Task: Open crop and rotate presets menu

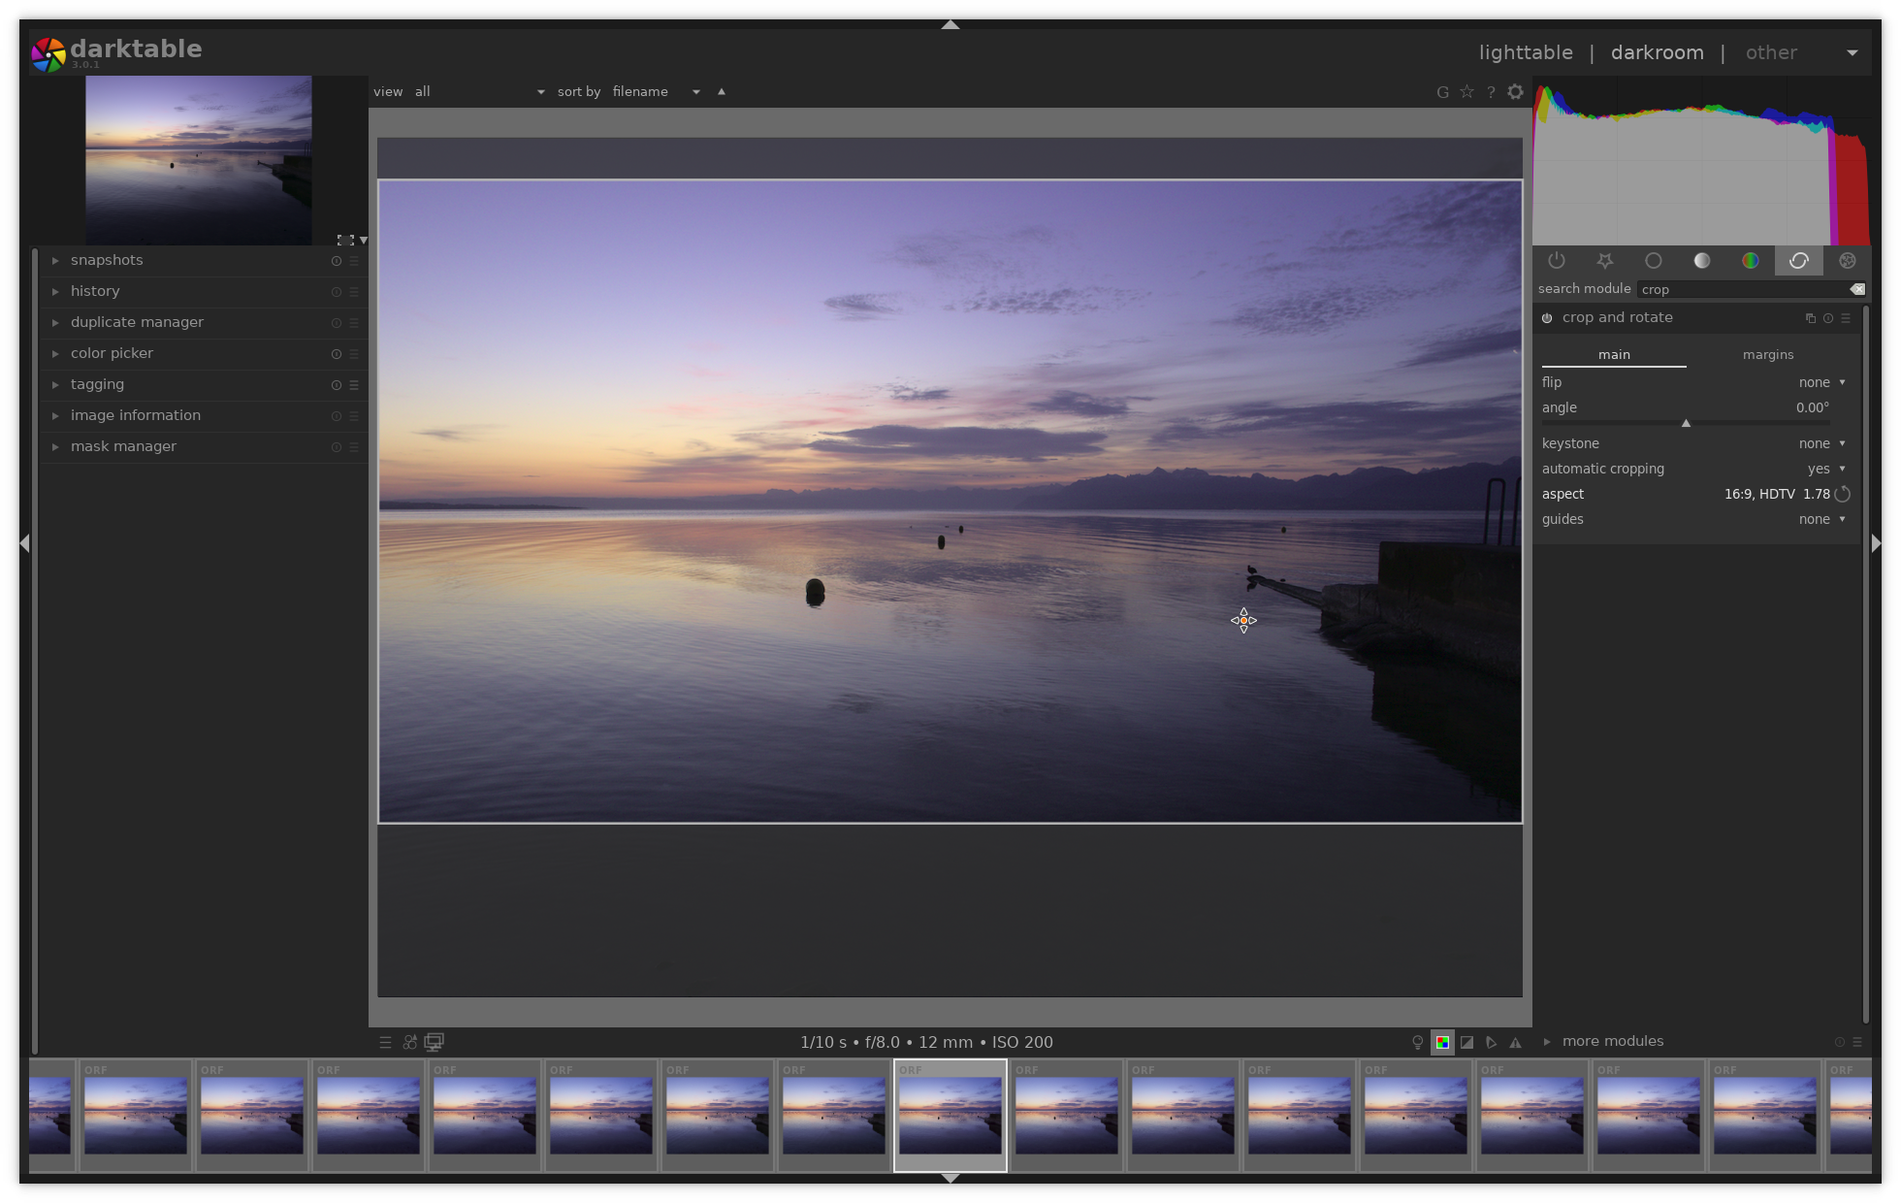Action: pos(1846,318)
